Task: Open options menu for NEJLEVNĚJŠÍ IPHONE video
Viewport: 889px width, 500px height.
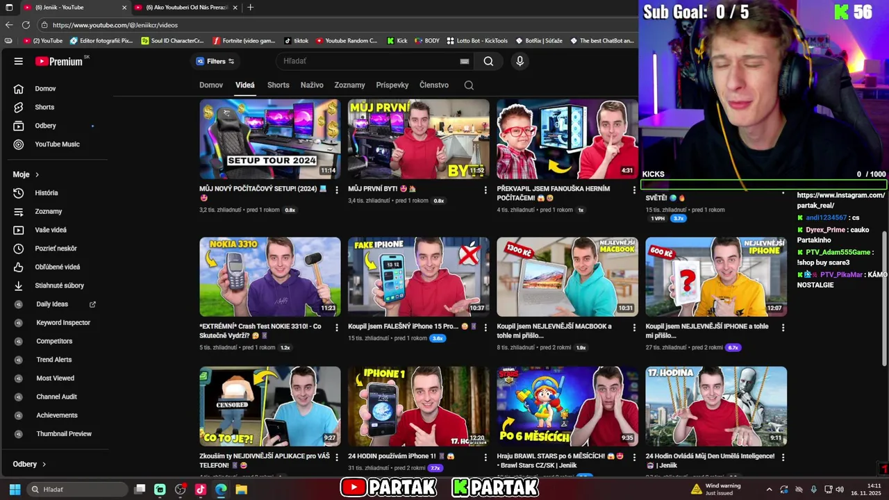Action: tap(783, 328)
